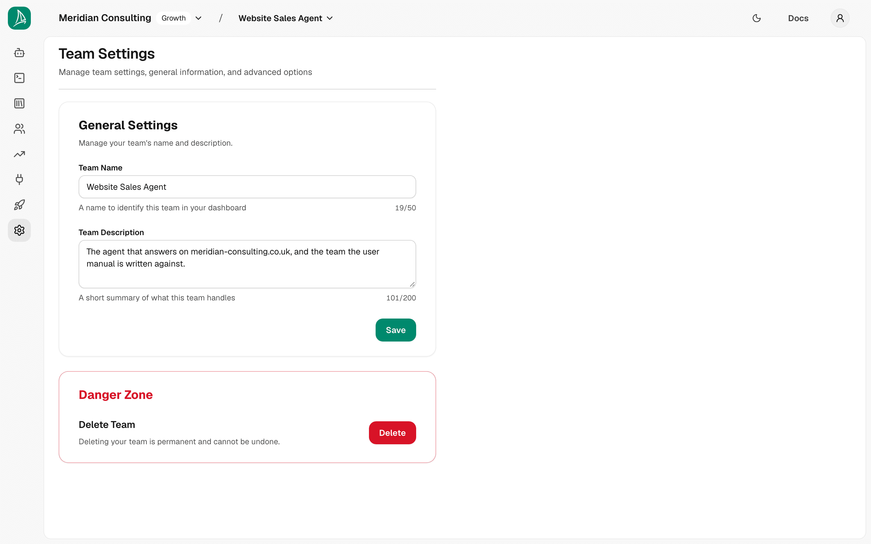This screenshot has width=871, height=544.
Task: Click the 'Danger Zone' heading
Action: 116,395
